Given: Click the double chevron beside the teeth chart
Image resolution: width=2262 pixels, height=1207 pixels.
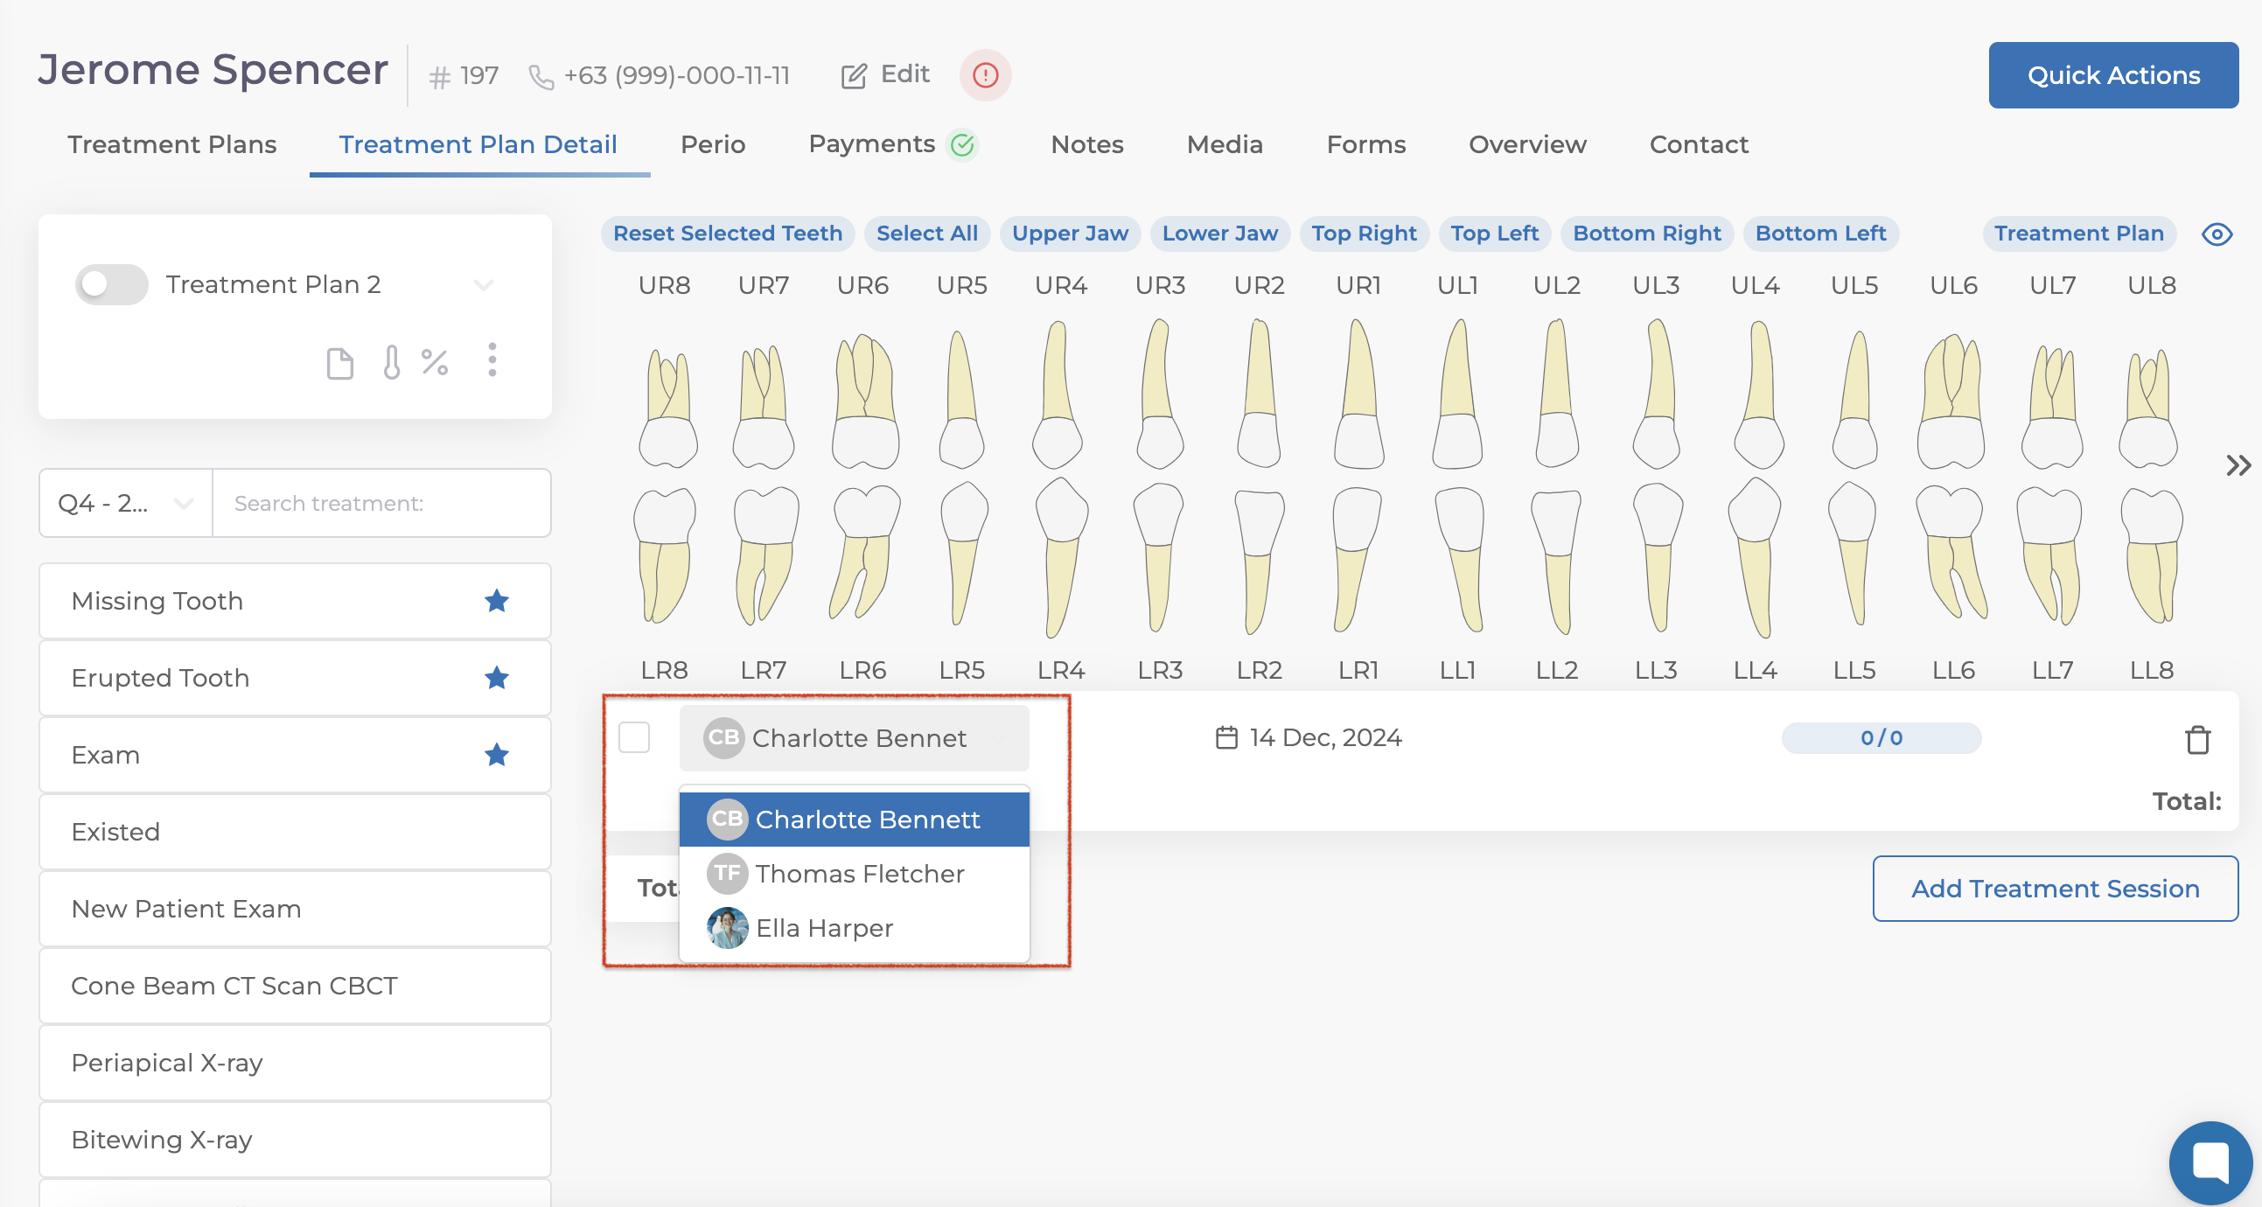Looking at the screenshot, I should pos(2238,465).
